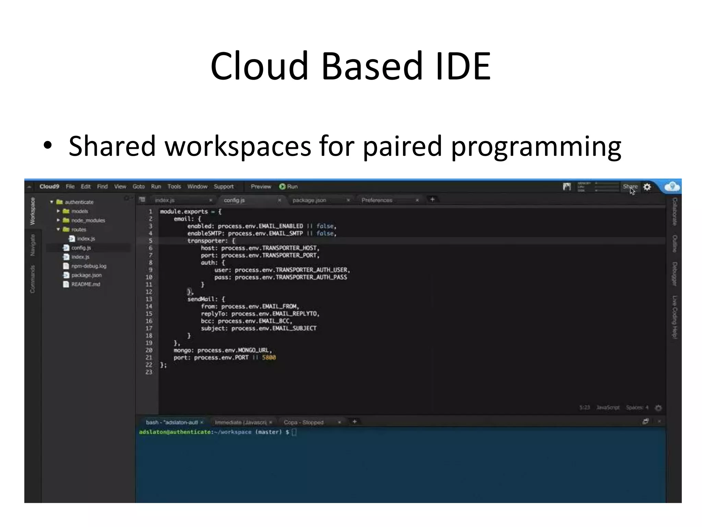Close the index.js editor tab
This screenshot has width=702, height=527.
point(210,200)
